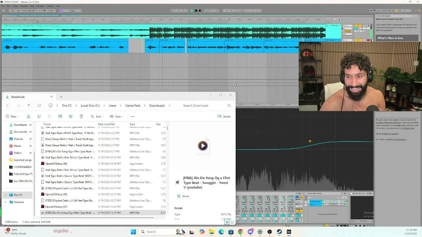Click This PC in the address breadcrumb
The width and height of the screenshot is (422, 237).
pos(67,105)
